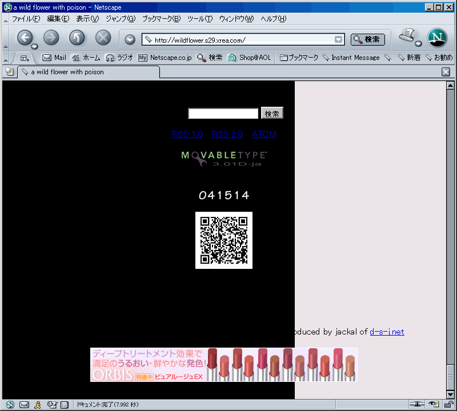457x411 pixels.
Task: Open Mail from the status bar envelope
Action: point(24,405)
